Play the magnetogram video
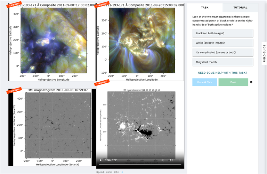The width and height of the screenshot is (267, 174). pyautogui.click(x=100, y=160)
